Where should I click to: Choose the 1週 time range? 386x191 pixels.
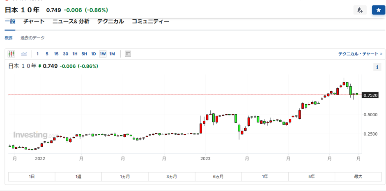(78, 177)
